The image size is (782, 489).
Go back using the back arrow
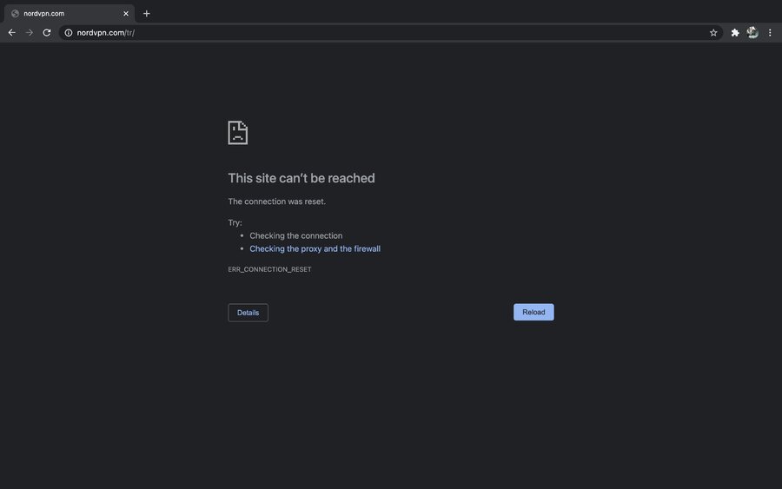[12, 32]
